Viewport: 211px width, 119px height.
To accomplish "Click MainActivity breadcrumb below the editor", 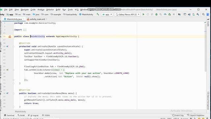I will [20, 112].
